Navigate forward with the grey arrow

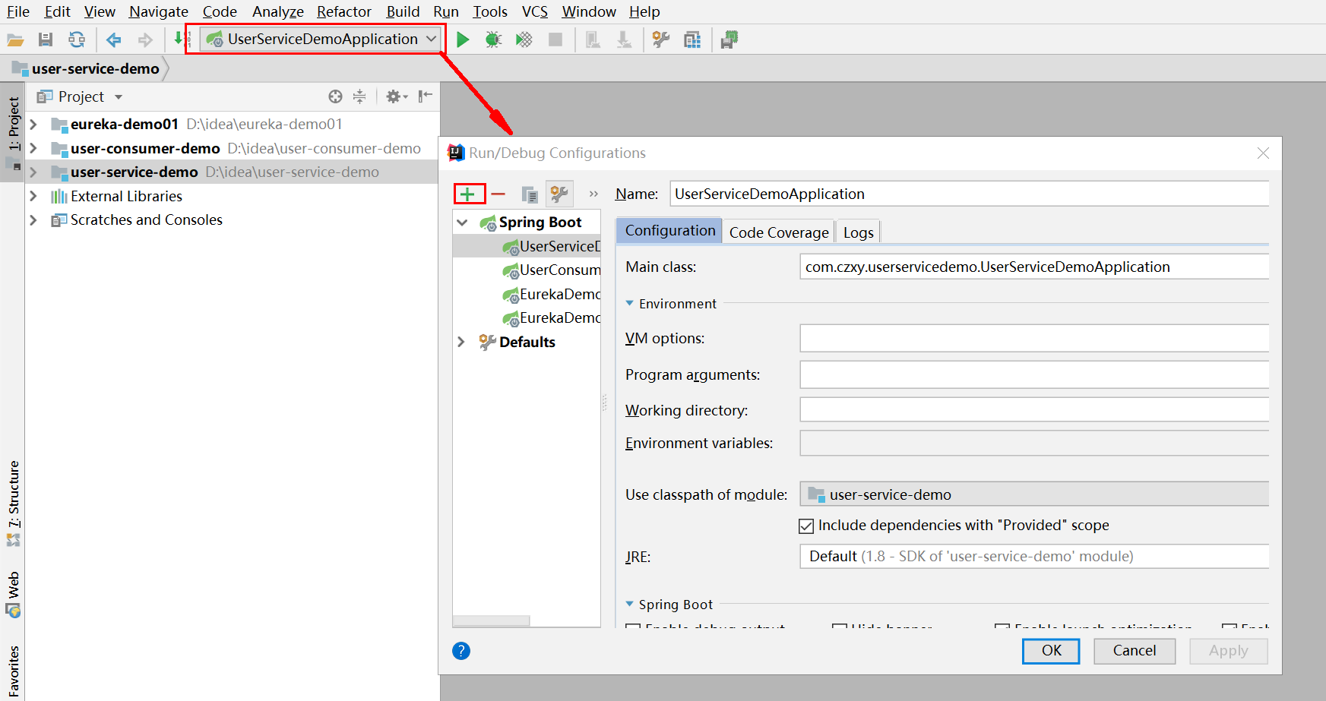click(x=144, y=39)
